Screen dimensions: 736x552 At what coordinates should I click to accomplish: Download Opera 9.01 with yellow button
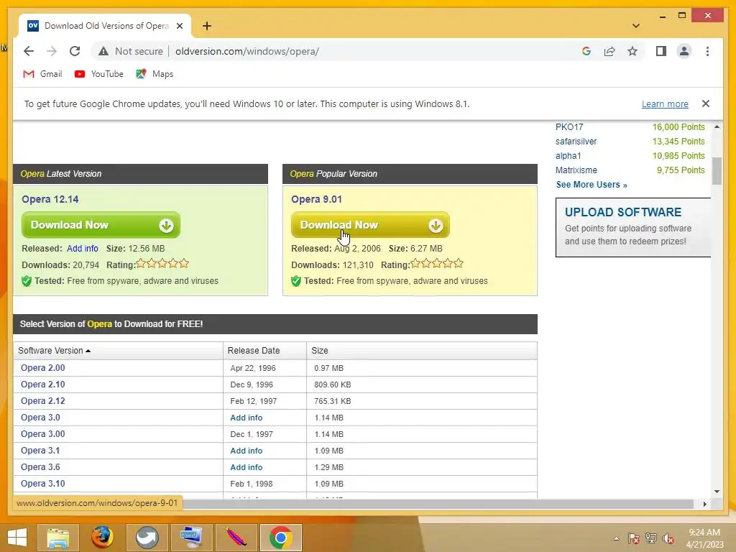coord(370,225)
